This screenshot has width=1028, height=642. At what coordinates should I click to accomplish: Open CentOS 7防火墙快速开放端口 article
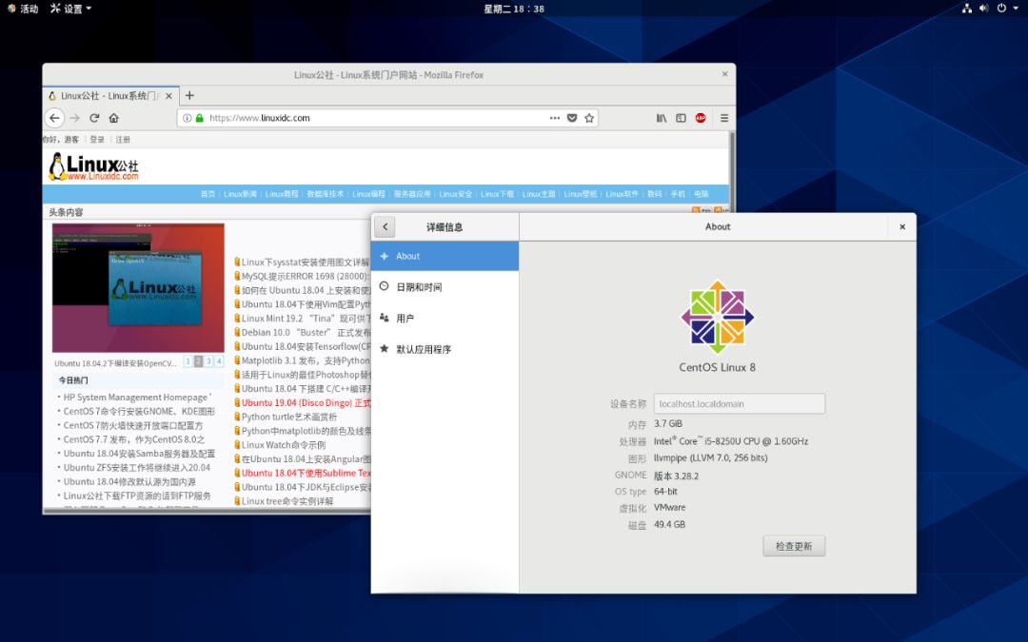(x=133, y=425)
